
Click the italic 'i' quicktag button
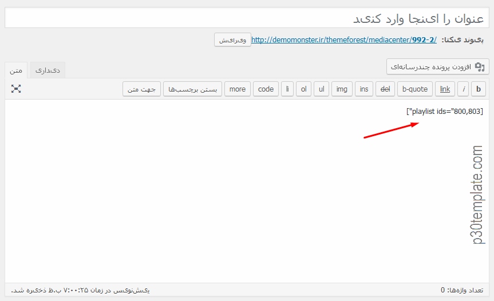(x=463, y=89)
